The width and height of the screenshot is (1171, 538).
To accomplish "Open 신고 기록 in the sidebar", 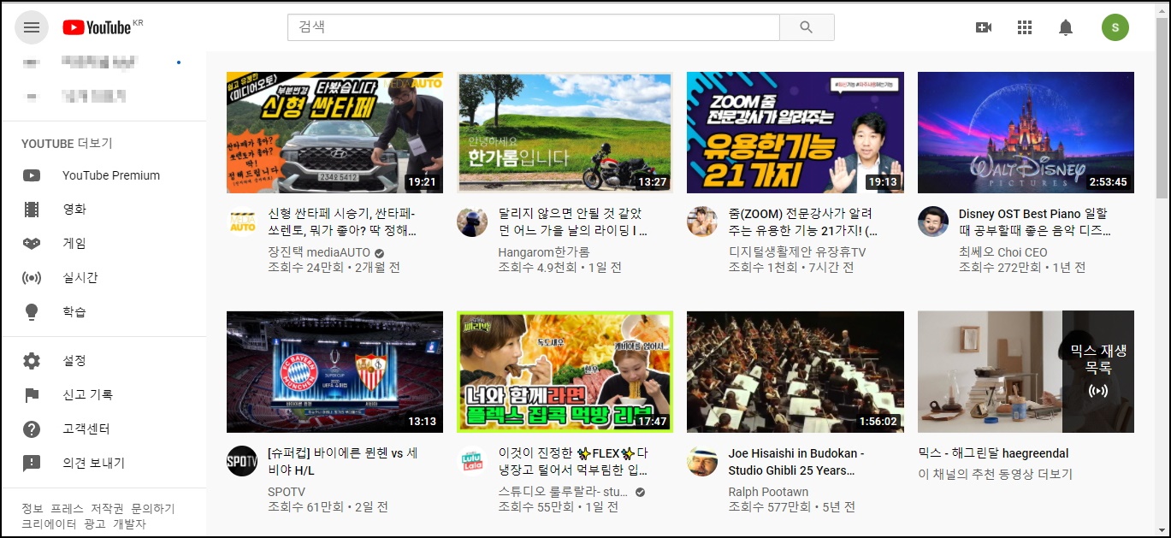I will 103,395.
